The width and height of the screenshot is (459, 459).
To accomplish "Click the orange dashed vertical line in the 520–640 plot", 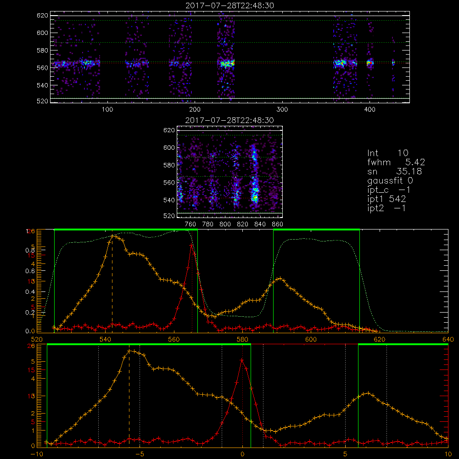I will [112, 283].
